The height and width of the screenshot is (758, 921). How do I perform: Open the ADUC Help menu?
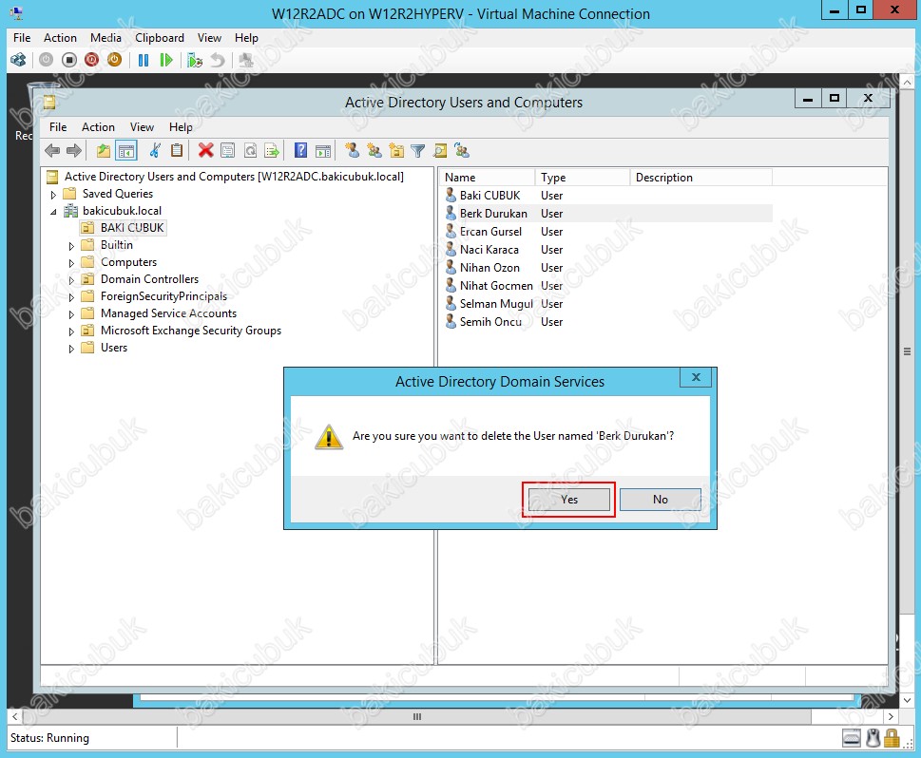[x=181, y=127]
